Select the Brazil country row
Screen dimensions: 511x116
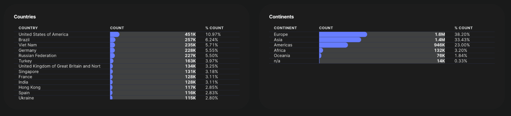127,40
